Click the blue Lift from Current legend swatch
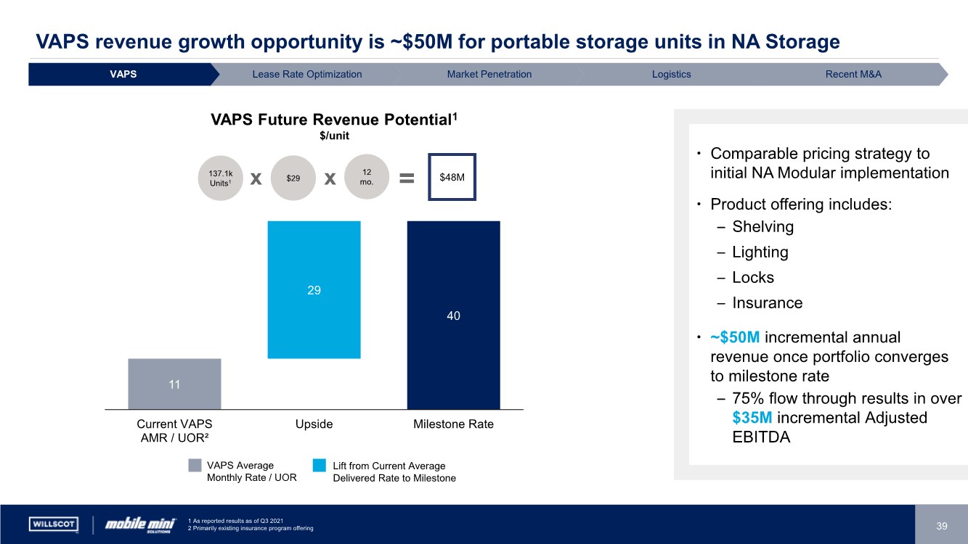The width and height of the screenshot is (968, 544). point(320,466)
